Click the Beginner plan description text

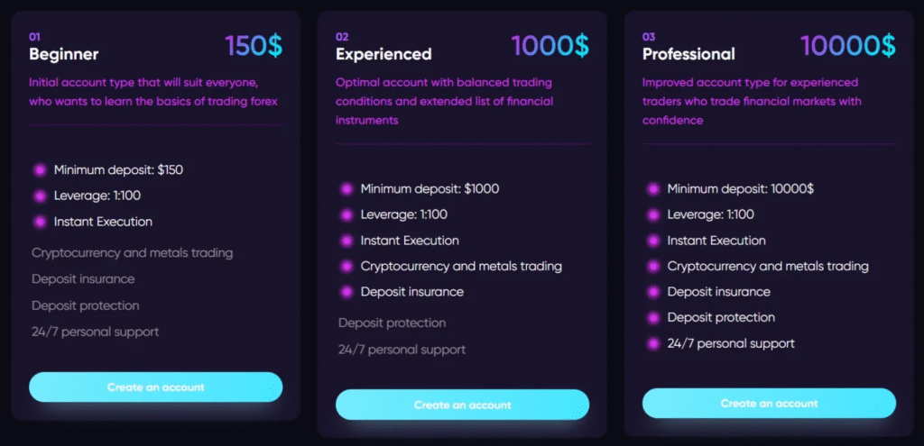pyautogui.click(x=153, y=92)
